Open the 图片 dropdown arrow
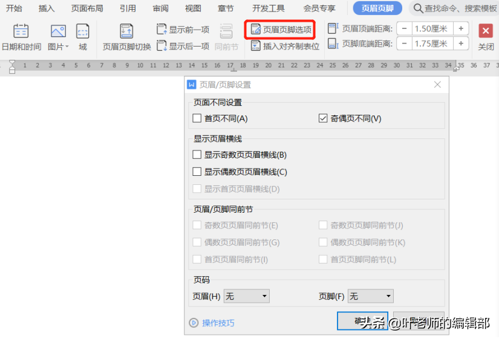This screenshot has width=499, height=339. pos(67,47)
